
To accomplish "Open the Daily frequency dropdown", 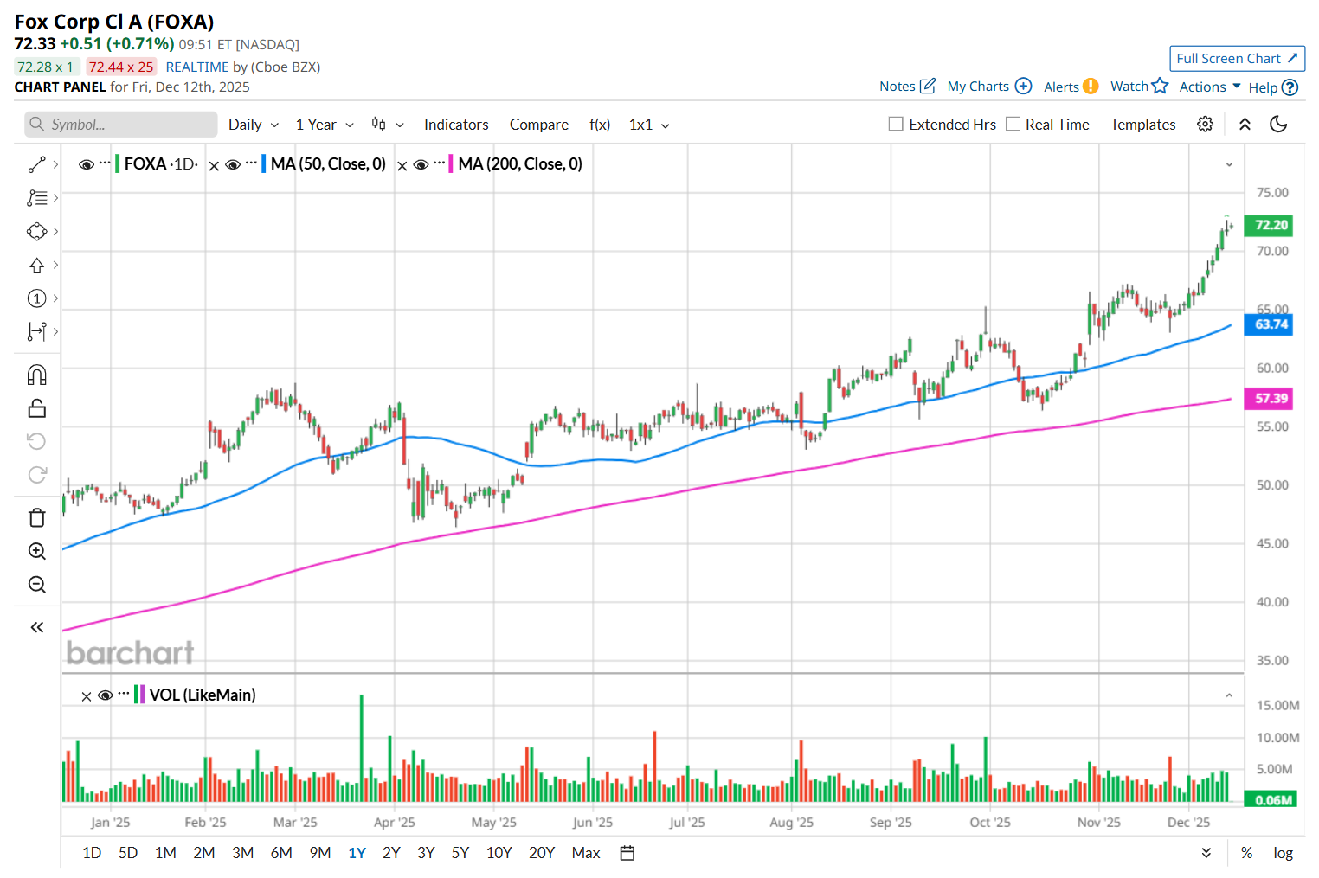I will coord(253,125).
